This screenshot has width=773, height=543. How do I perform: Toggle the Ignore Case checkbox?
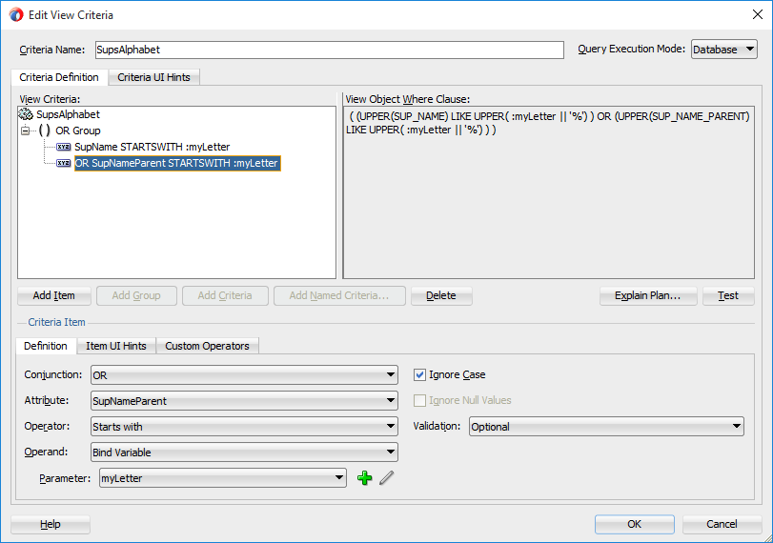point(420,375)
